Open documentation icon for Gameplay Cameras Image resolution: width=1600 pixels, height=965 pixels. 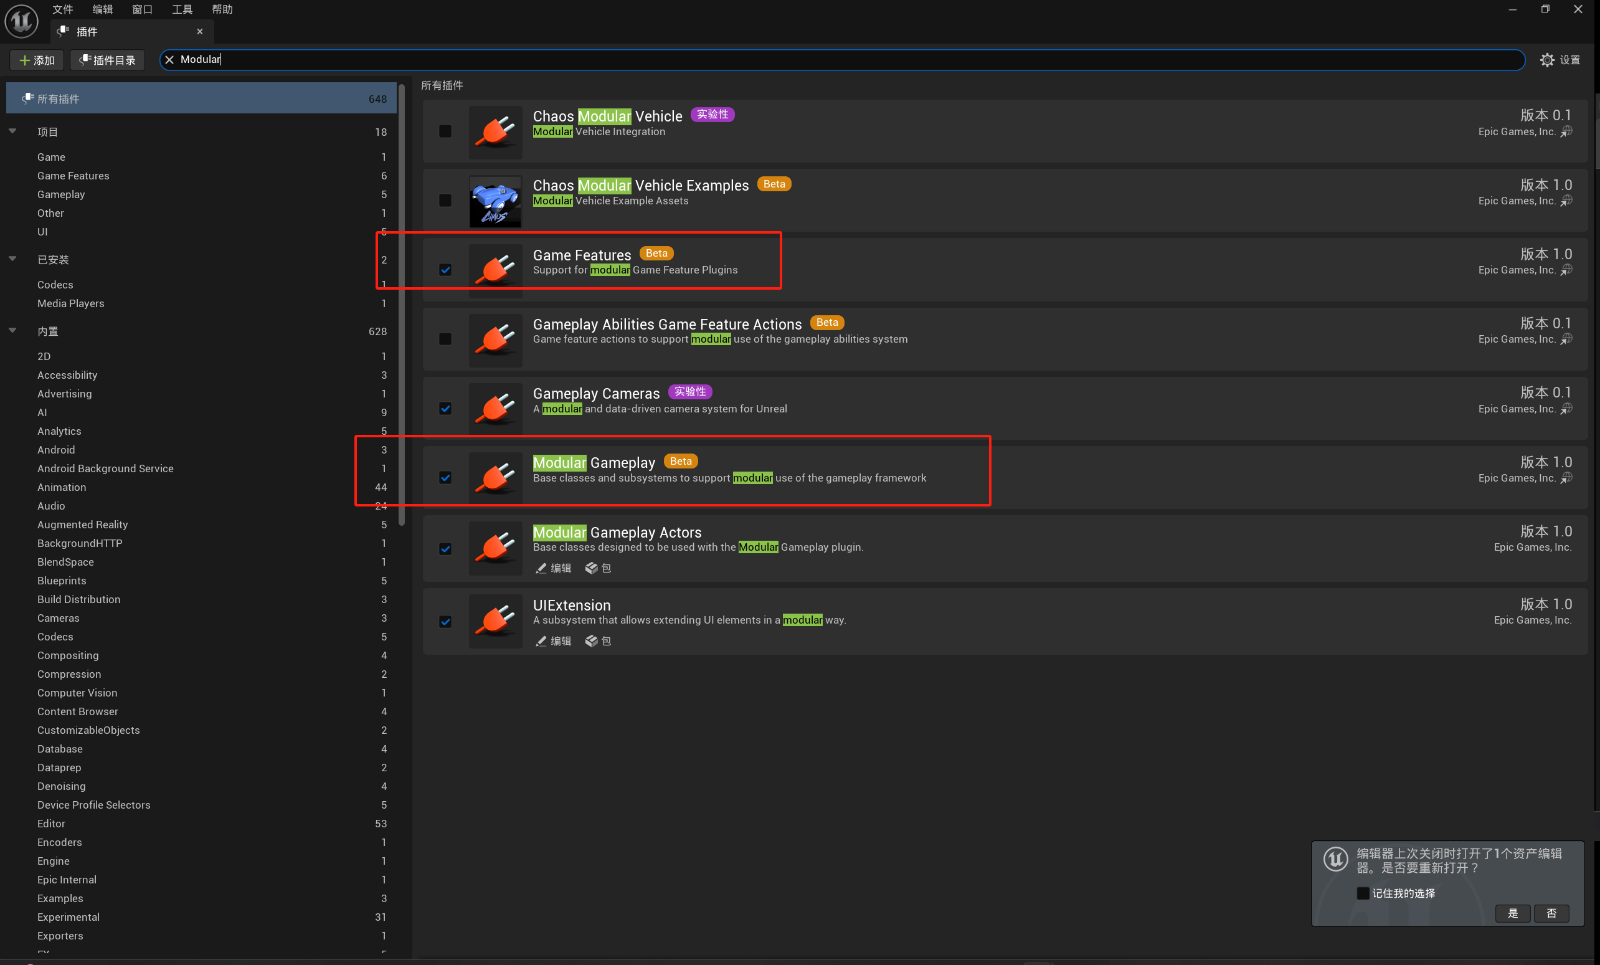pyautogui.click(x=1566, y=409)
